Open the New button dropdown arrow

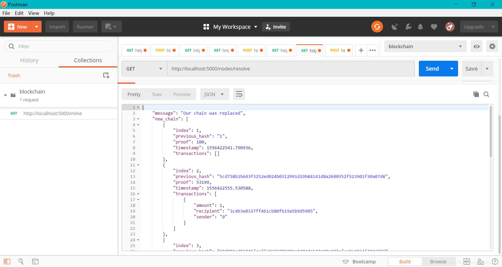point(37,27)
